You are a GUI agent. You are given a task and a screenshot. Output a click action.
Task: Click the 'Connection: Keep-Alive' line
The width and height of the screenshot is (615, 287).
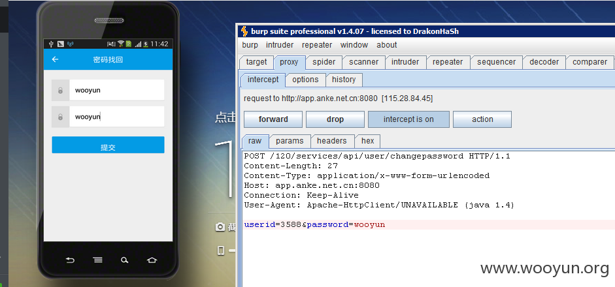tap(301, 196)
